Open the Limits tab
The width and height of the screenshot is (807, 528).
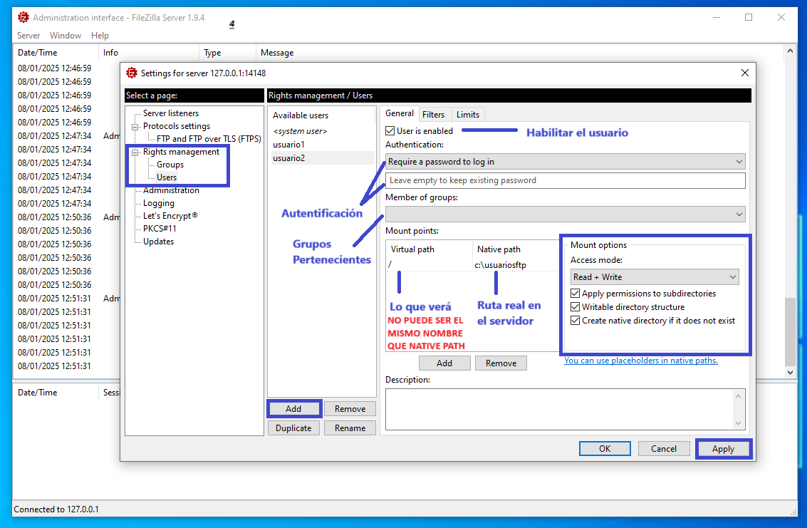pyautogui.click(x=468, y=114)
